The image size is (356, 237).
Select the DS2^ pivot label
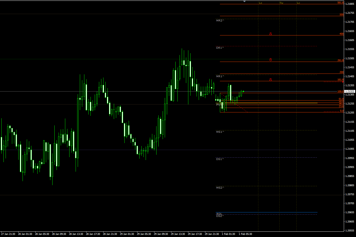coord(220,216)
